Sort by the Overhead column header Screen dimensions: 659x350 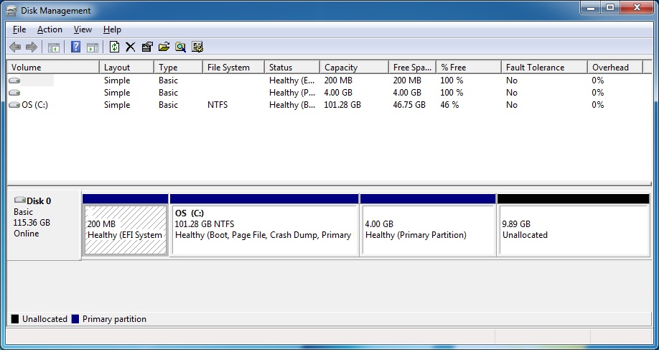[x=615, y=68]
